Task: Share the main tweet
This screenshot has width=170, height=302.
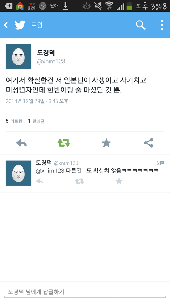Action: 149,143
